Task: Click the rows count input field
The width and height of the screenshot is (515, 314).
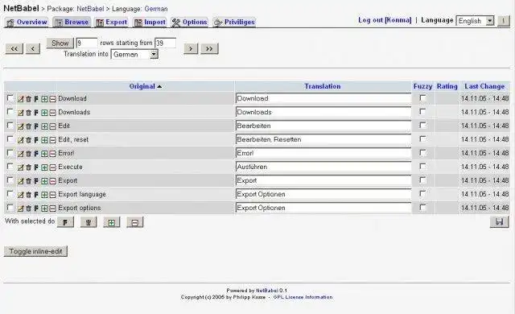Action: coord(87,43)
